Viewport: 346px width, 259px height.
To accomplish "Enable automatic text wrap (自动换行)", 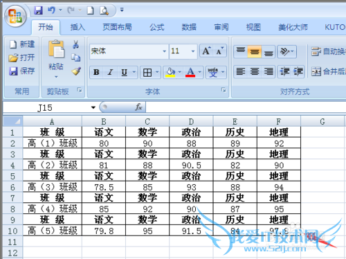I will [x=329, y=51].
